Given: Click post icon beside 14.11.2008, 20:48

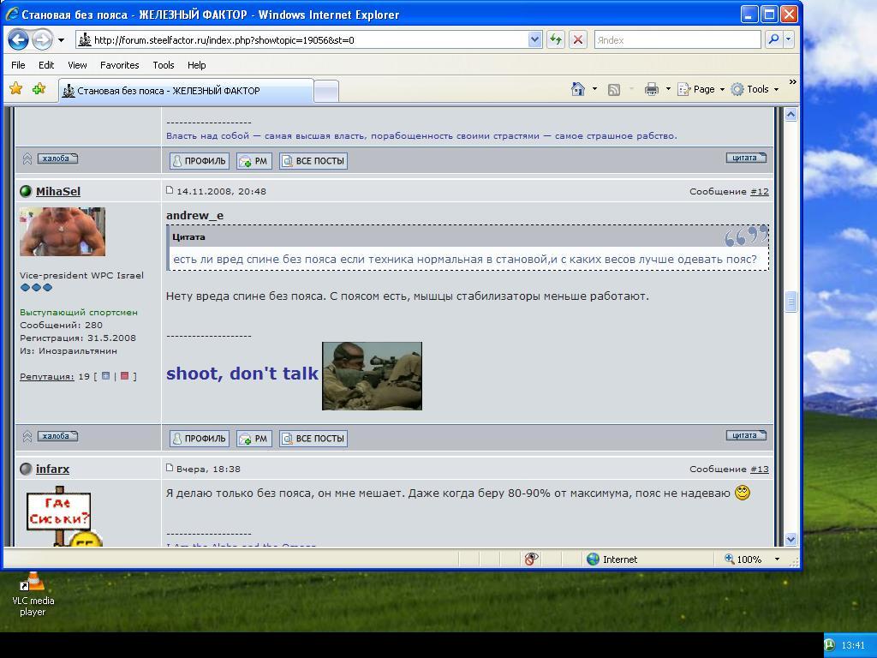Looking at the screenshot, I should [170, 190].
